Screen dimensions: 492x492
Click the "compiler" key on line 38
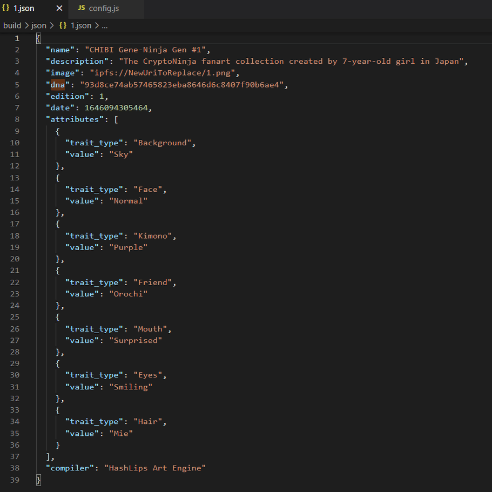tap(70, 468)
